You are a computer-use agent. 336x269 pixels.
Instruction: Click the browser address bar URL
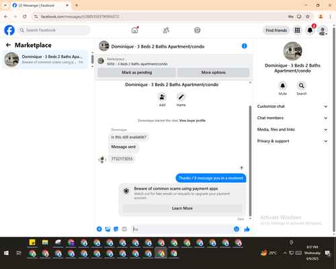(x=80, y=17)
